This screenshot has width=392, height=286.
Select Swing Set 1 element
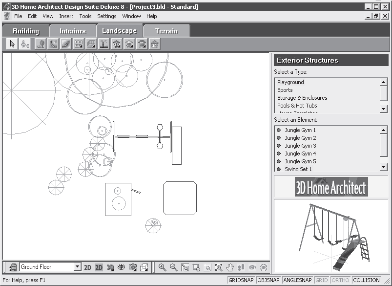[298, 169]
